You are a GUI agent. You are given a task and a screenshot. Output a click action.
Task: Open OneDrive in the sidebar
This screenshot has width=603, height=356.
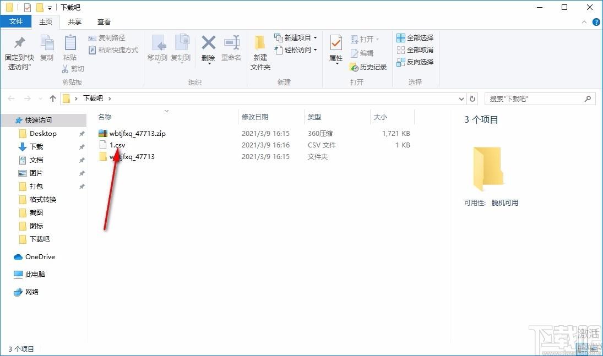click(x=40, y=257)
